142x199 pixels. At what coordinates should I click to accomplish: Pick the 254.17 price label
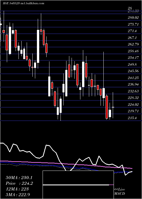133,58
